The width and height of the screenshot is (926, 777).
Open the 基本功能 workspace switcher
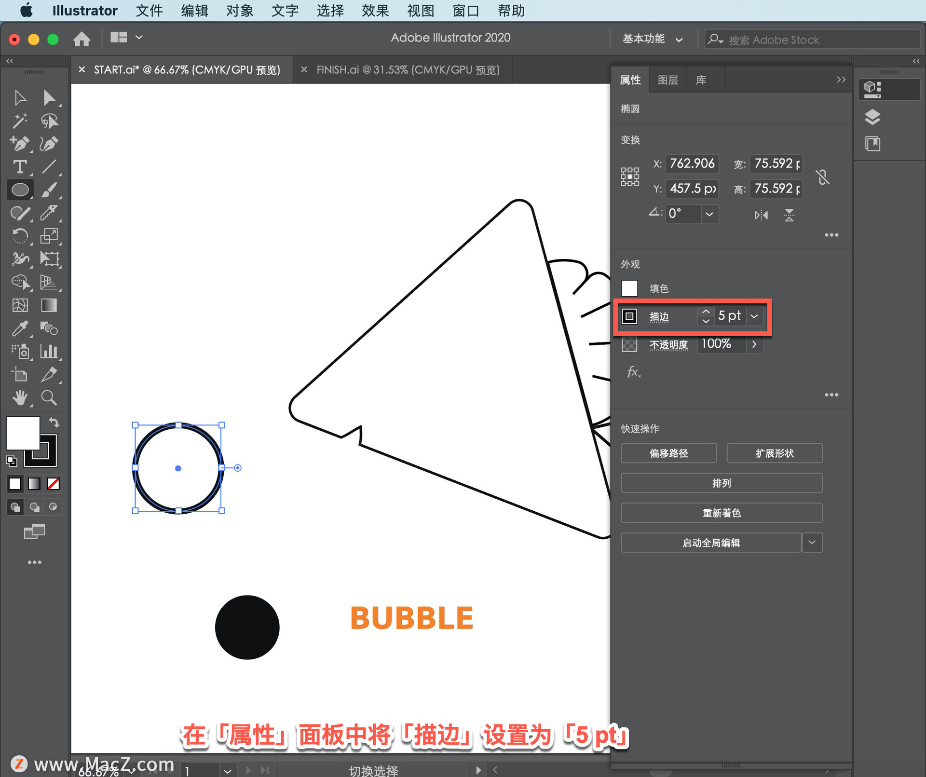[653, 39]
